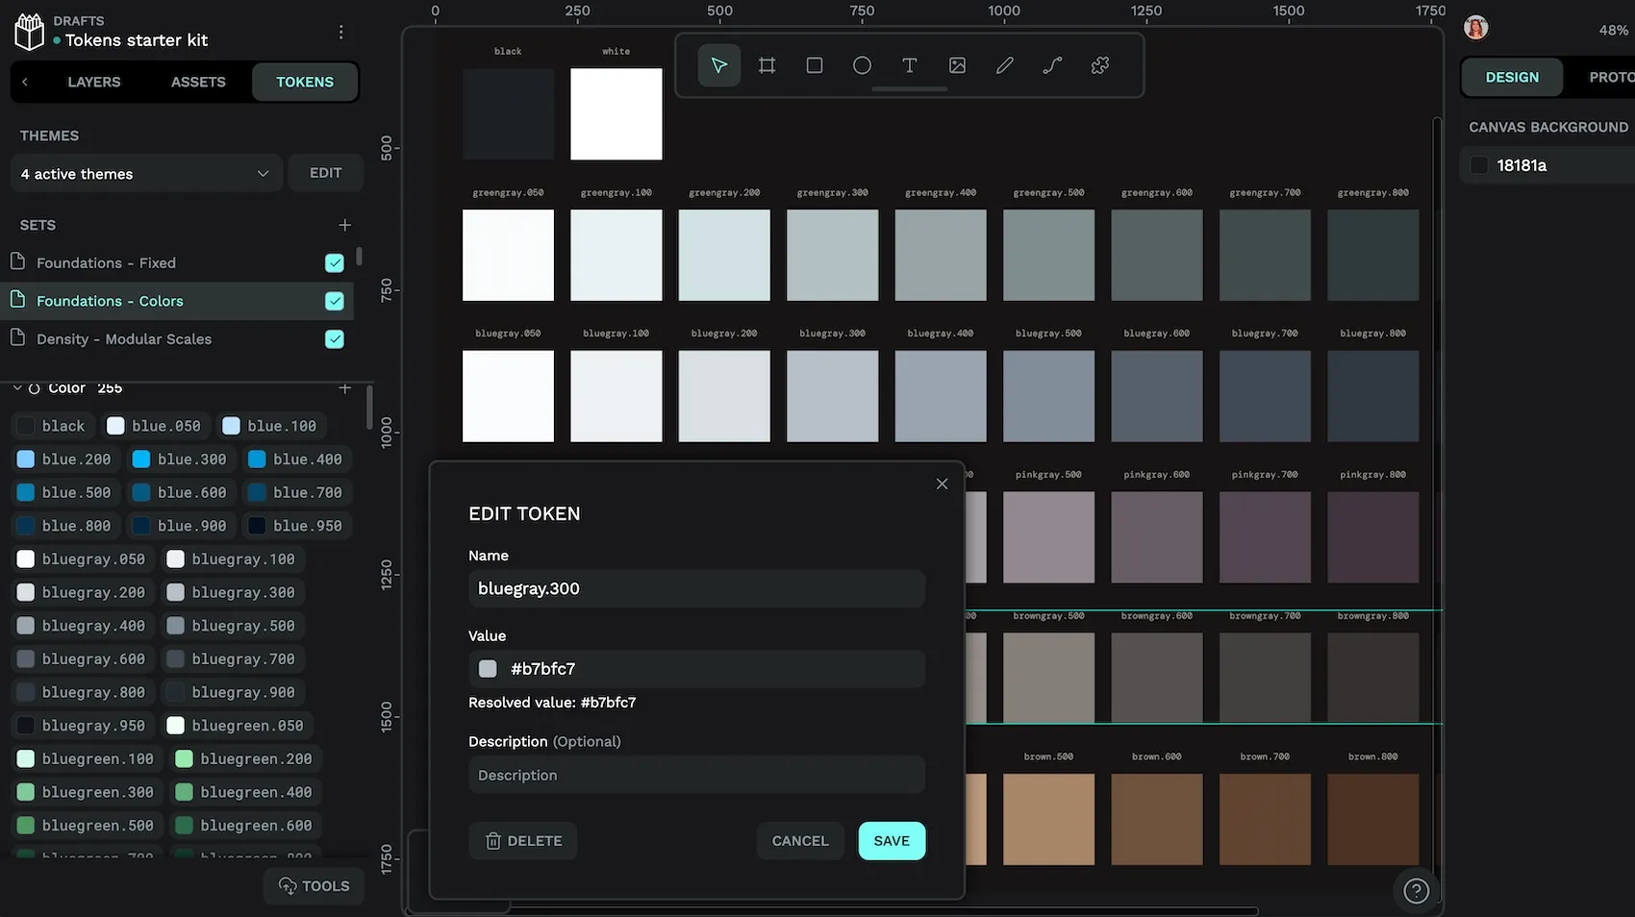Save the token changes
This screenshot has height=917, width=1635.
coord(892,840)
